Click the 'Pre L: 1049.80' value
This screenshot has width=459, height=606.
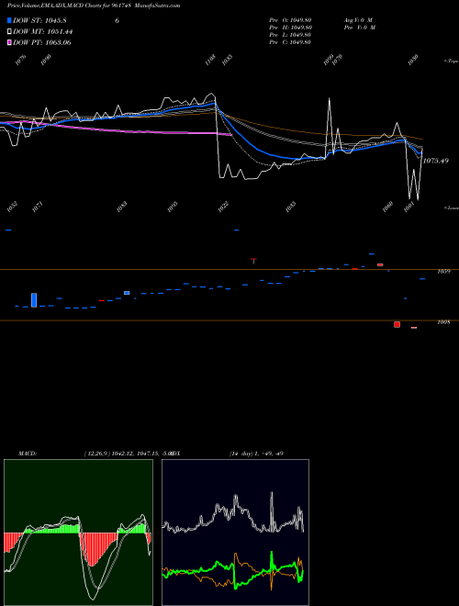[290, 35]
